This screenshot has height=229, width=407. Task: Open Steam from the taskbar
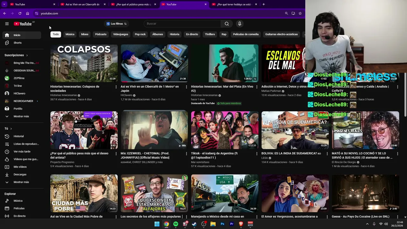pyautogui.click(x=194, y=224)
